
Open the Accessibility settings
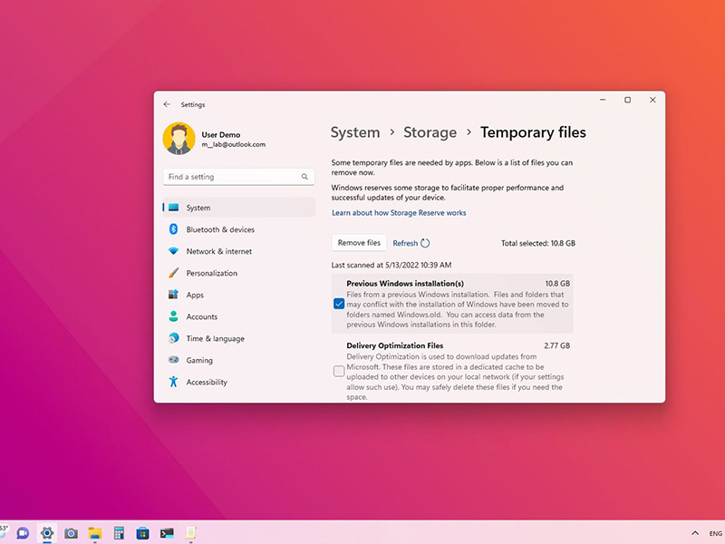click(238, 382)
